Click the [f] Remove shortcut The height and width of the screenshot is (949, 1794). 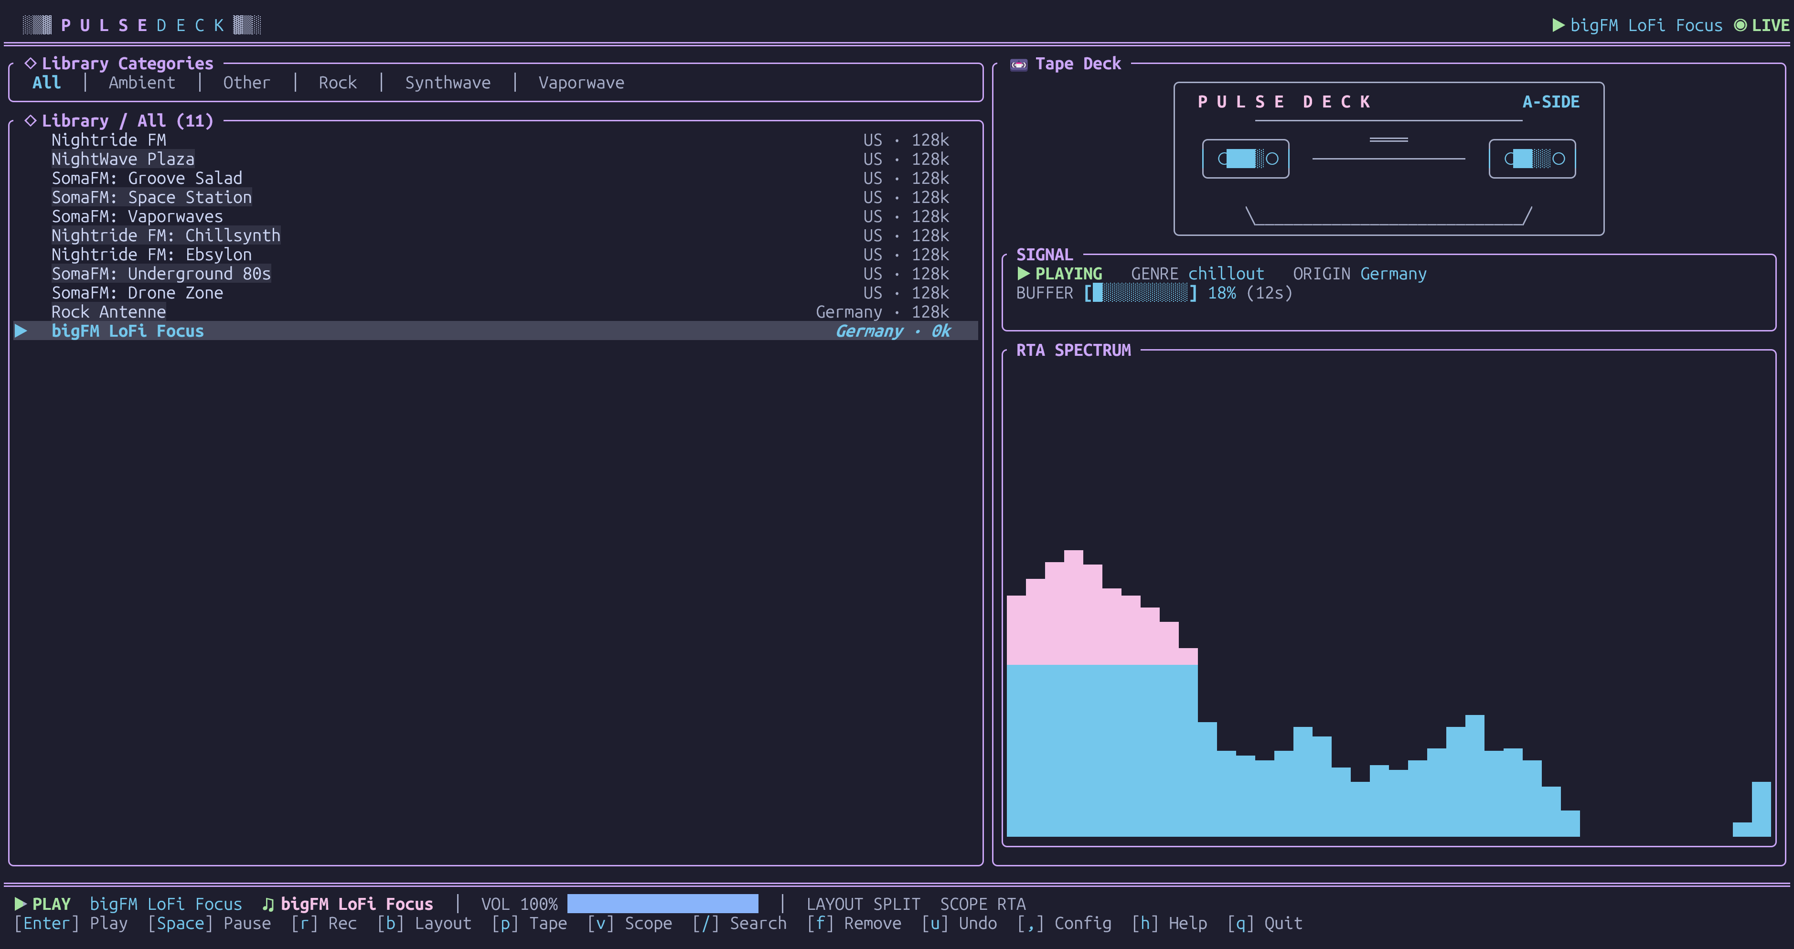(x=854, y=923)
